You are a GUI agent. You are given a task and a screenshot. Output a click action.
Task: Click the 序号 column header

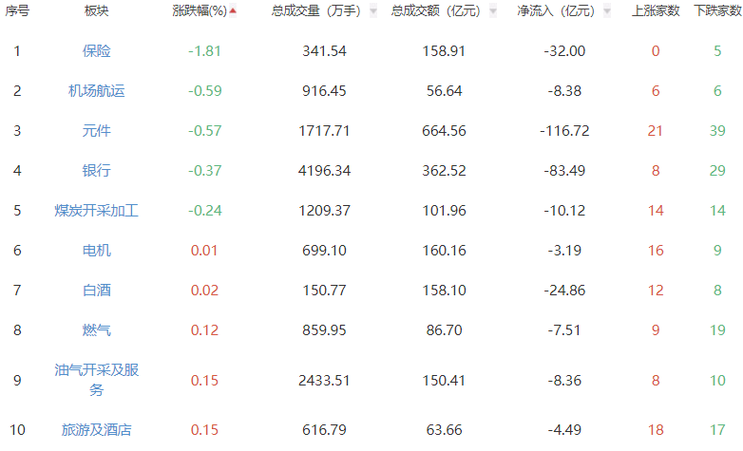[x=17, y=11]
